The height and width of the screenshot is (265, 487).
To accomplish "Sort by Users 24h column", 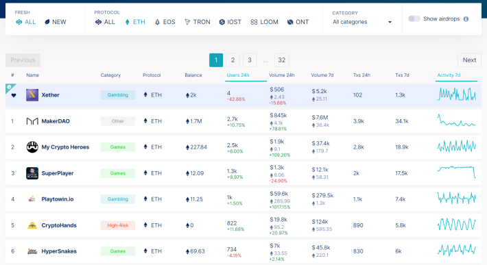I will coord(238,75).
